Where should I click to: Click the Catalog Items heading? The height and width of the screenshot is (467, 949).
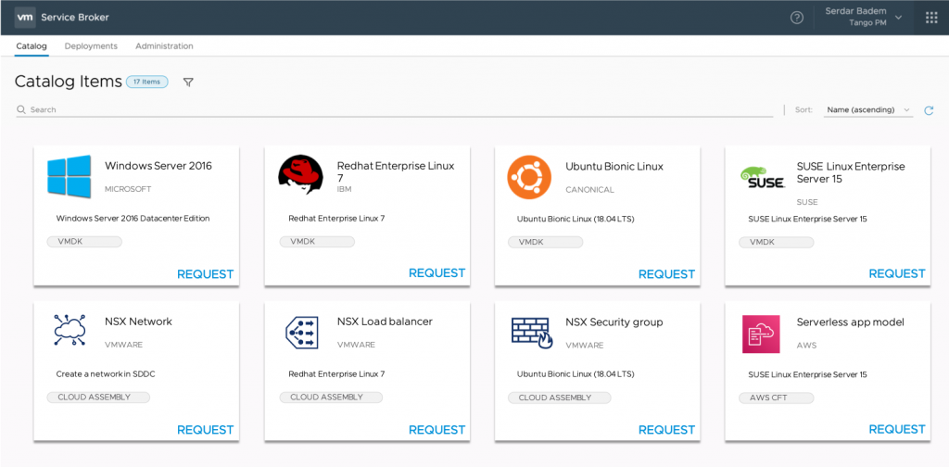[69, 82]
